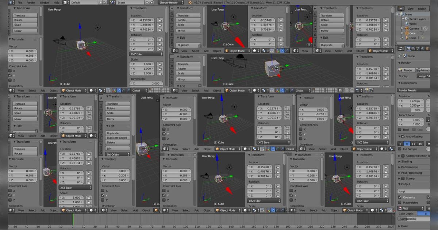Enable Full Sample in the Anti-Aliasing panel
Screen dimensions: 438x230
click(400, 149)
